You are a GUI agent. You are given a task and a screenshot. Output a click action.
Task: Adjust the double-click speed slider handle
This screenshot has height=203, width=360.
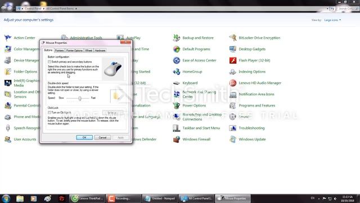[x=80, y=98]
